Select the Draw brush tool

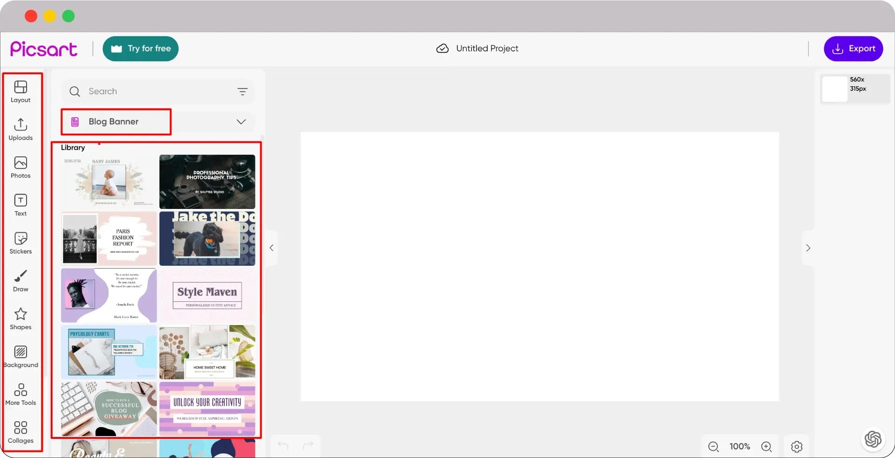(x=21, y=280)
